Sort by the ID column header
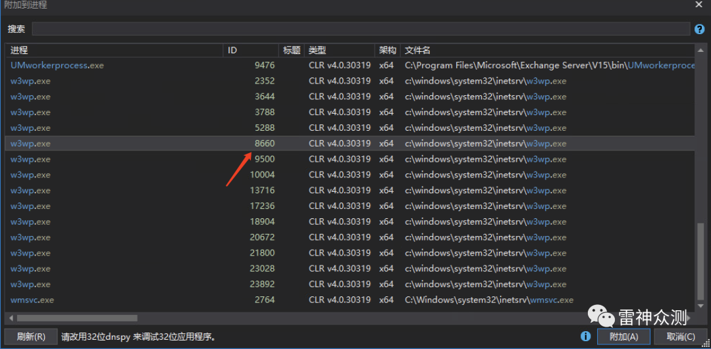Viewport: 711px width, 349px height. pos(251,50)
